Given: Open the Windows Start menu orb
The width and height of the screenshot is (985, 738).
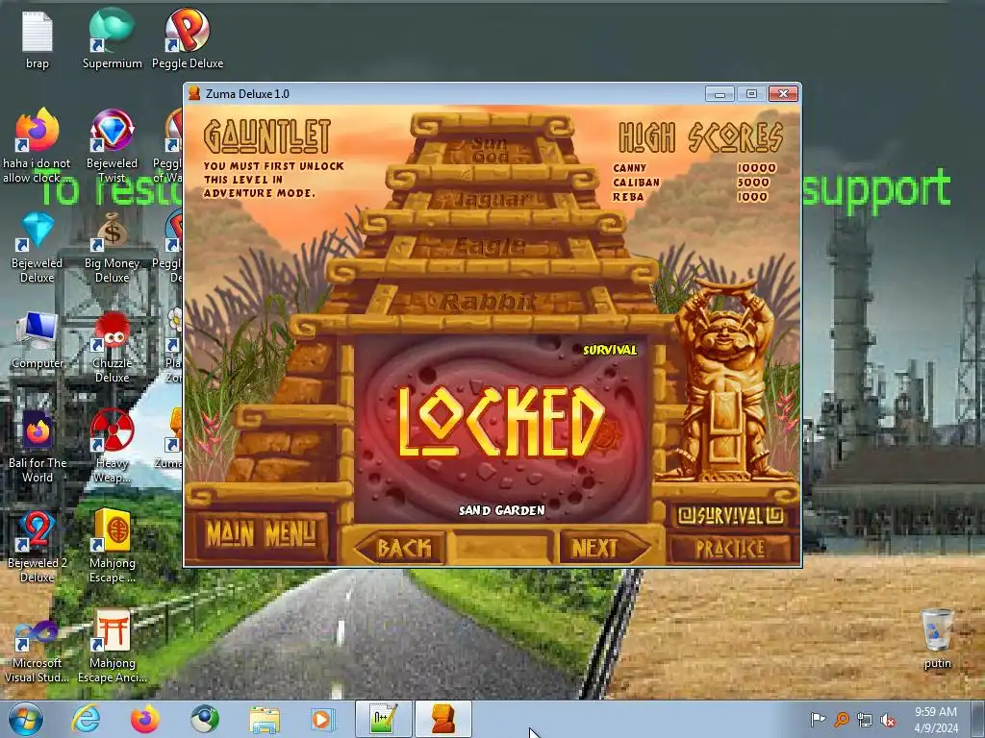Looking at the screenshot, I should click(26, 719).
